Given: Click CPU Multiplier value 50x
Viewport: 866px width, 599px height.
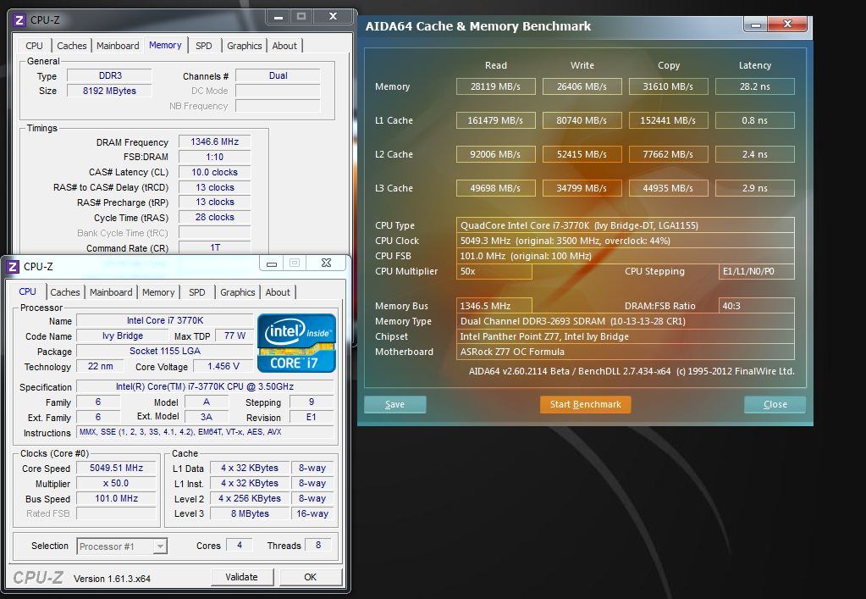Looking at the screenshot, I should coord(494,271).
